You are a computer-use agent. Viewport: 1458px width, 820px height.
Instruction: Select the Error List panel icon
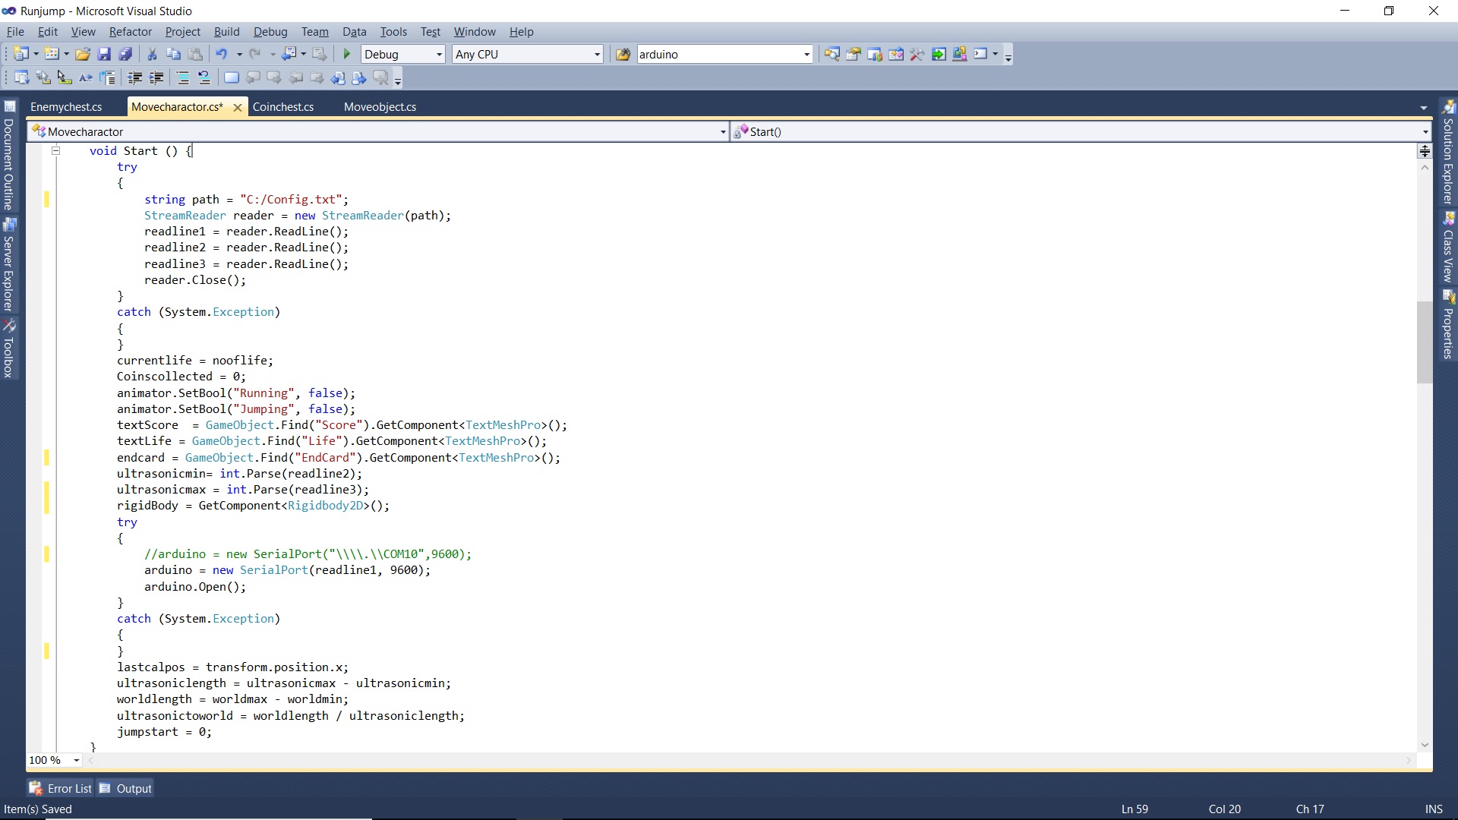pyautogui.click(x=36, y=788)
